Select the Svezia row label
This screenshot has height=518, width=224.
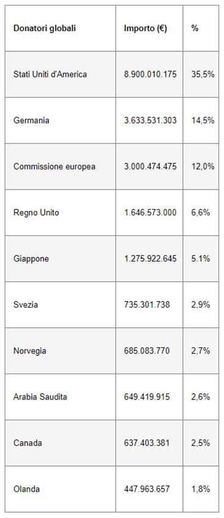26,305
